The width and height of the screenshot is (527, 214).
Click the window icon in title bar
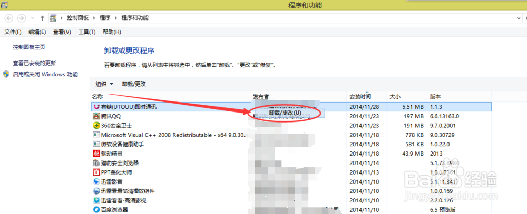4,4
